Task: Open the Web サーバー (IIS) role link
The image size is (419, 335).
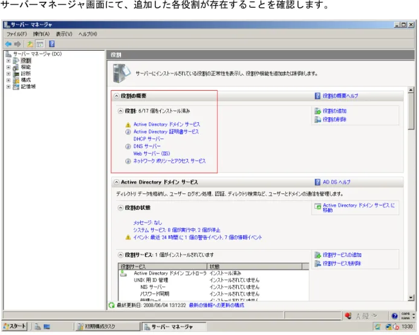Action: (152, 154)
